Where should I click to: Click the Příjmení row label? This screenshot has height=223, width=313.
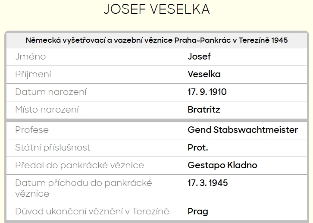tap(33, 74)
